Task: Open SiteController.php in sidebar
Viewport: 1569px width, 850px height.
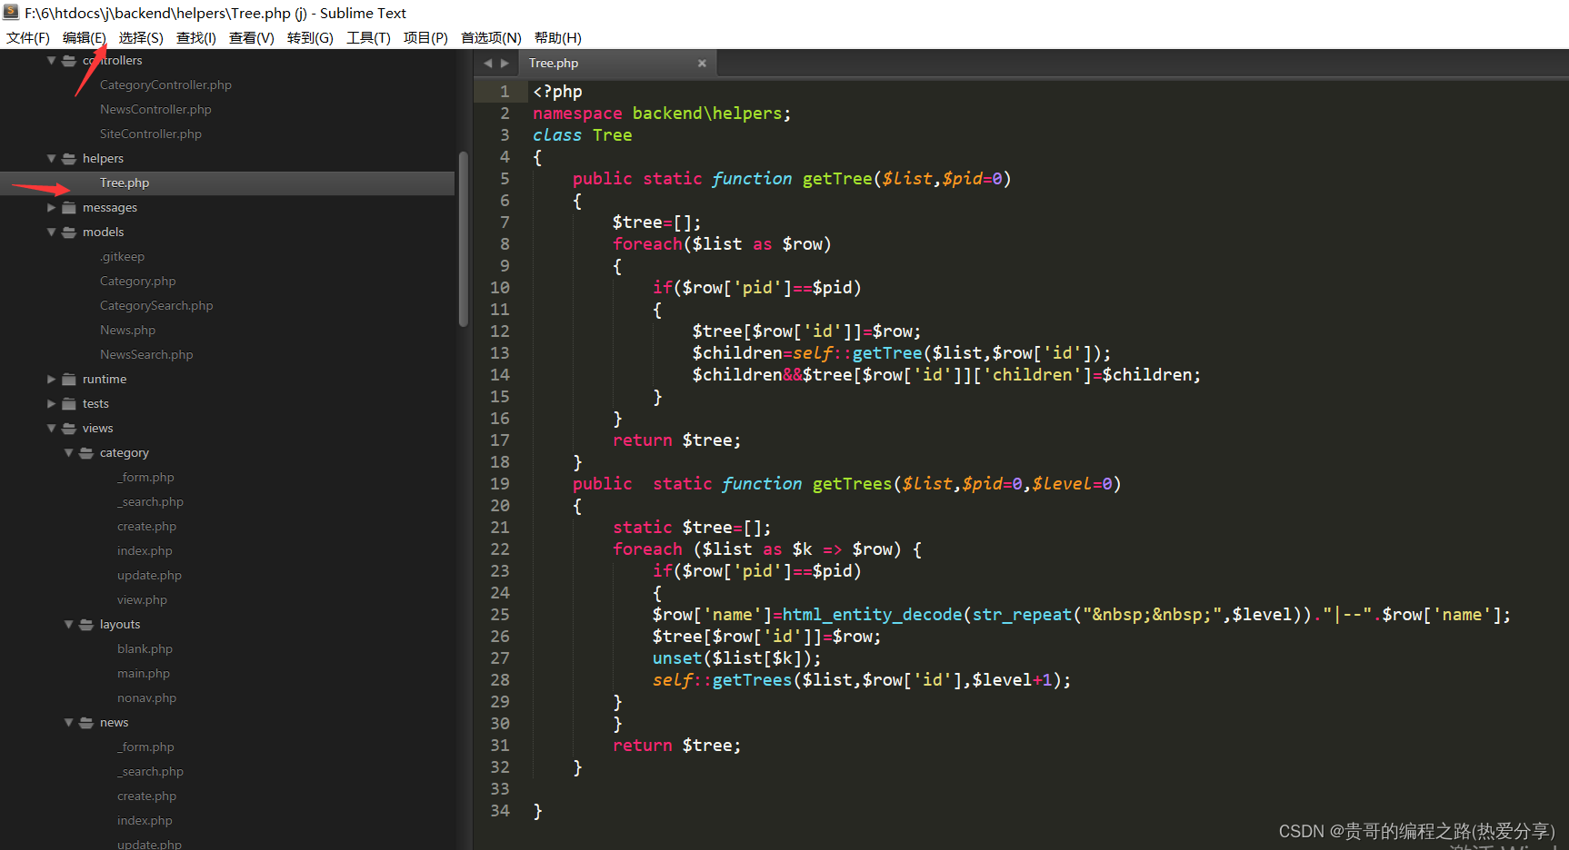Action: tap(151, 134)
